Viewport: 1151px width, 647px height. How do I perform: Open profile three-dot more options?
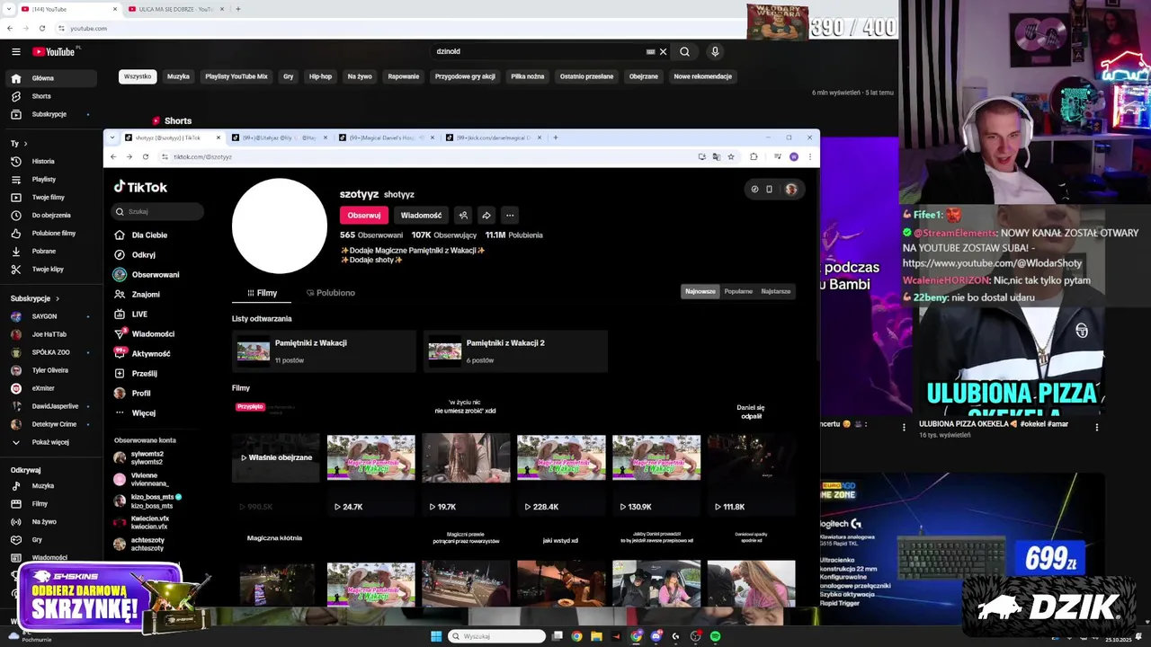[x=510, y=216]
